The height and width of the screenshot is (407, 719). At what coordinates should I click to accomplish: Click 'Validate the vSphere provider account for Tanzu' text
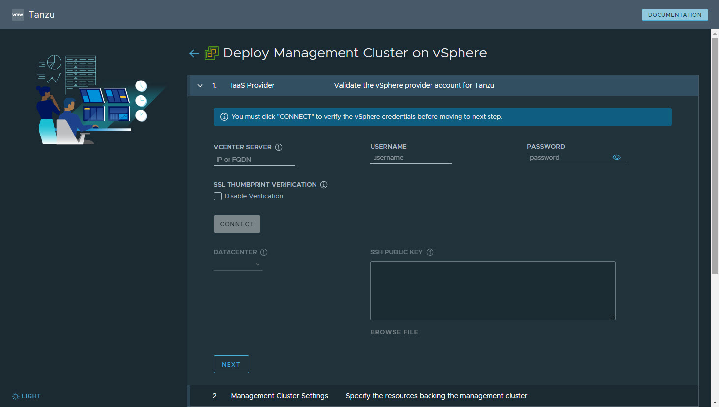[x=414, y=85]
